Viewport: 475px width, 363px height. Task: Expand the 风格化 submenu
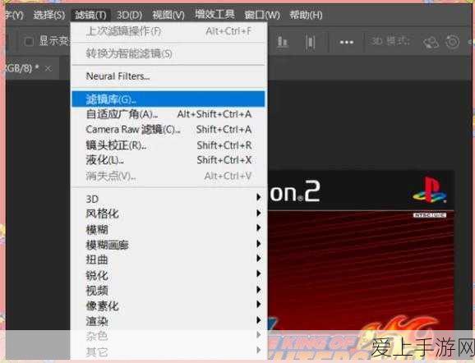pyautogui.click(x=168, y=214)
